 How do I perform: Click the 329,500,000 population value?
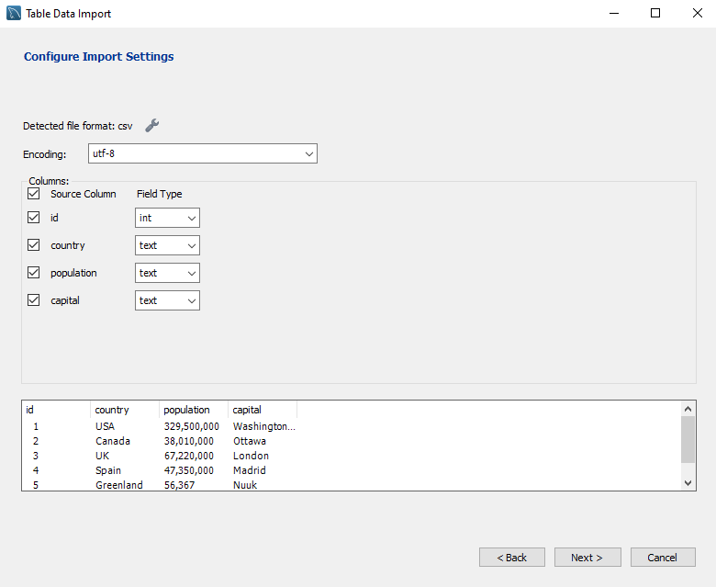tap(192, 426)
